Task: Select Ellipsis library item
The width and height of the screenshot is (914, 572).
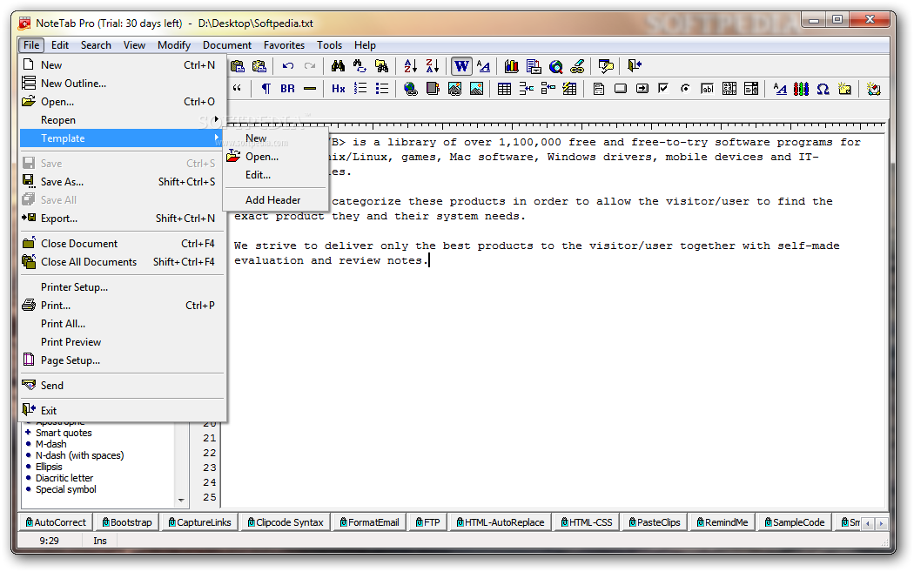Action: click(49, 467)
